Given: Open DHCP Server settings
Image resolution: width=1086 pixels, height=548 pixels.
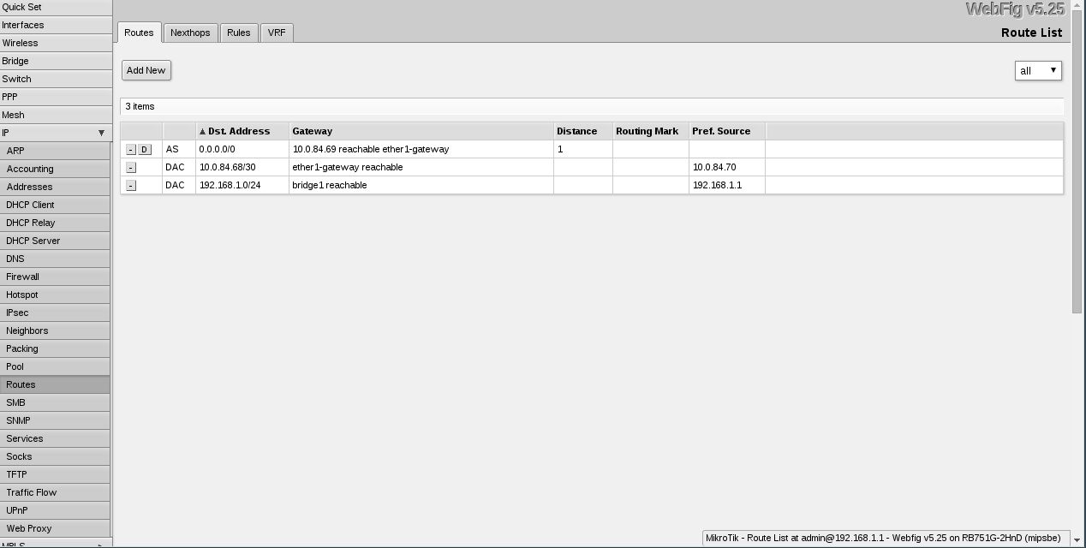Looking at the screenshot, I should pyautogui.click(x=33, y=241).
